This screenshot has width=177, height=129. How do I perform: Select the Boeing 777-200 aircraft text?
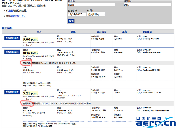click(x=151, y=39)
